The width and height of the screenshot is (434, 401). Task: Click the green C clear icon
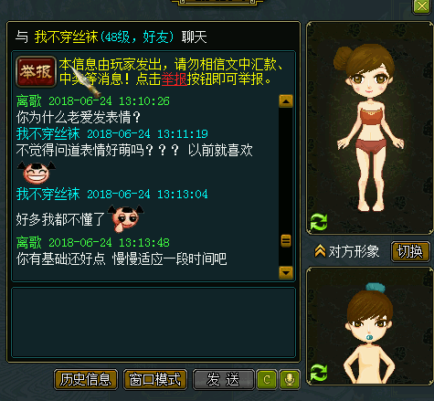[x=267, y=379]
